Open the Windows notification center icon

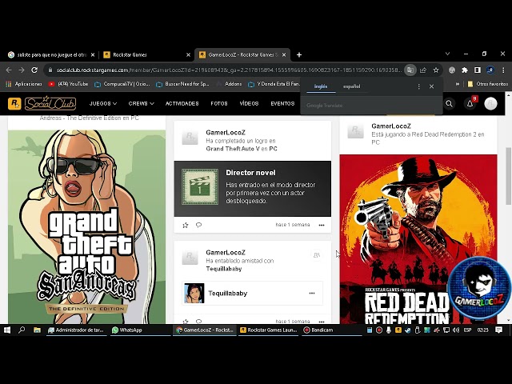click(498, 330)
